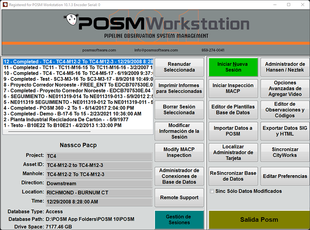Select session 3 Demo B-17-6 To 15
Screen dimensions: 310x230
click(78, 114)
